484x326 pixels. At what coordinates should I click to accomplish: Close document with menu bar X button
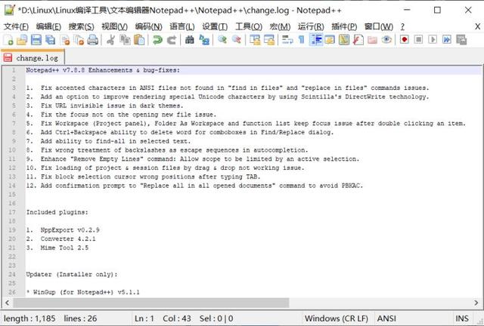pos(477,26)
